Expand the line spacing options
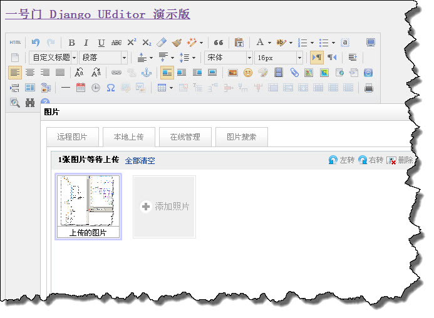This screenshot has height=318, width=434. click(194, 58)
